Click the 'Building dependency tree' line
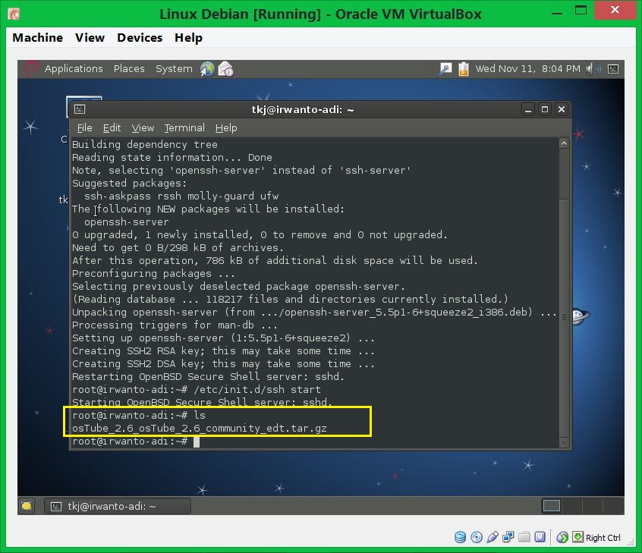 (145, 144)
